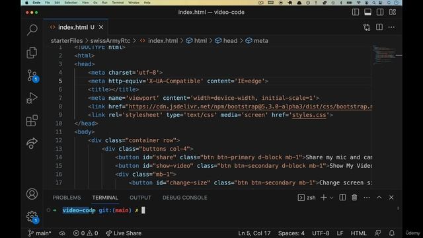Open the Selection menu
Viewport: 423px width, 238px height.
pos(71,3)
